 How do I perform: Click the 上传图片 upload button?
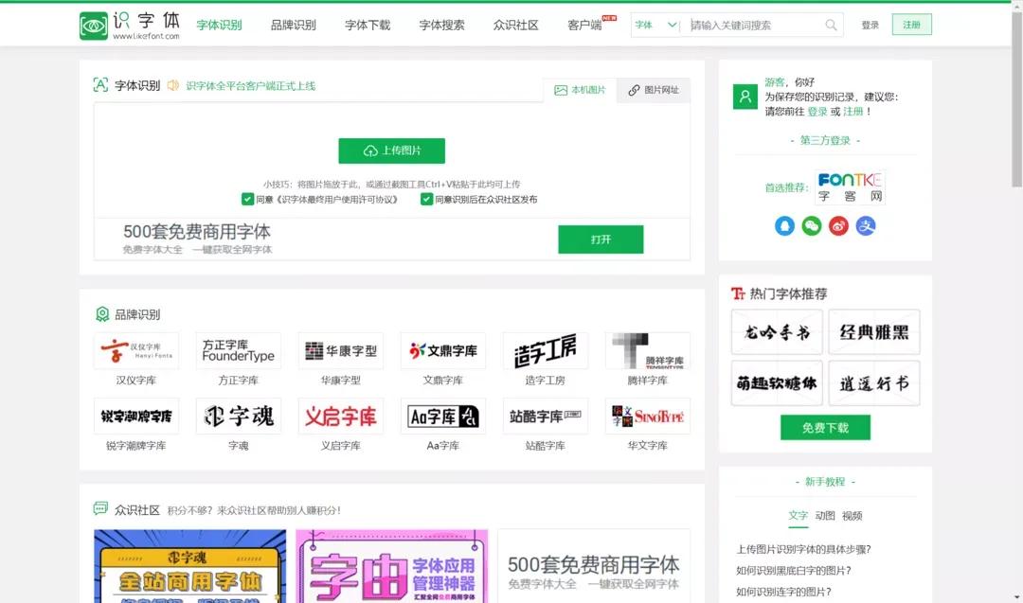[x=391, y=151]
